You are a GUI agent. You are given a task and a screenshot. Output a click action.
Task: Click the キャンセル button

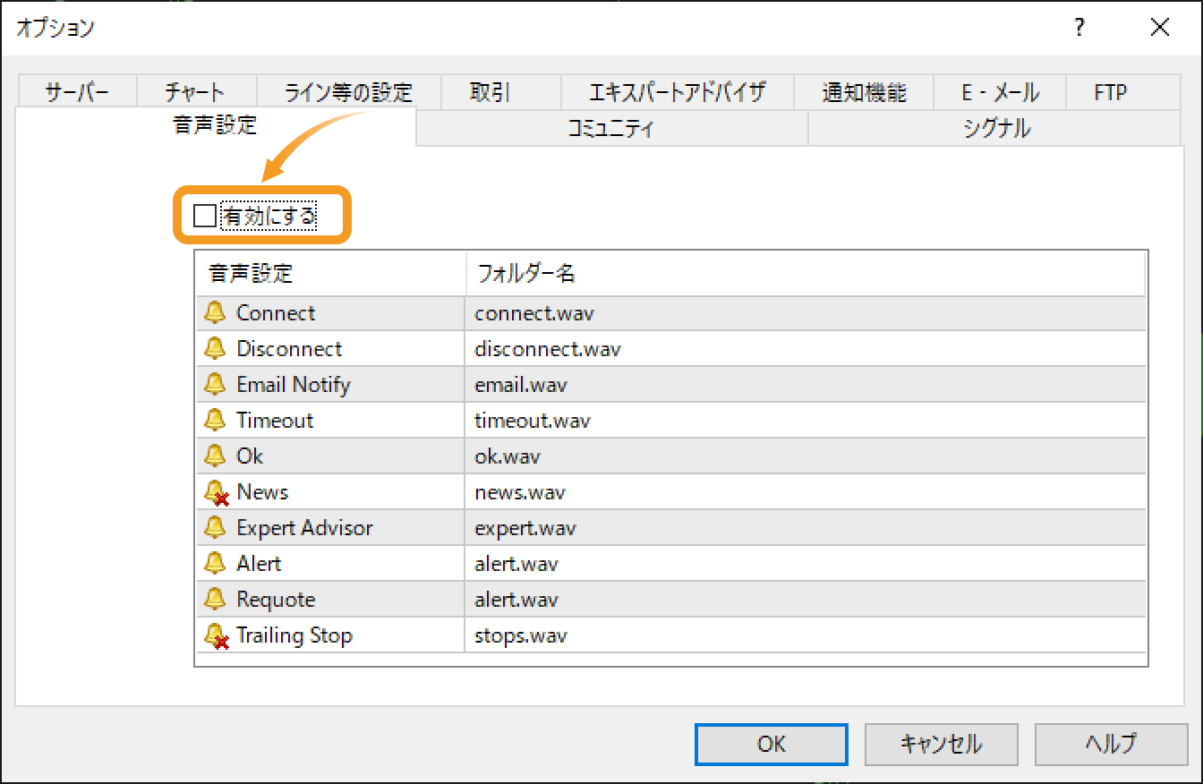point(941,744)
